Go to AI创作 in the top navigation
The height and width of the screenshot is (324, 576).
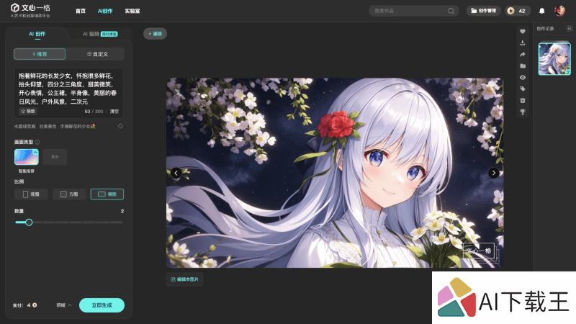point(105,11)
